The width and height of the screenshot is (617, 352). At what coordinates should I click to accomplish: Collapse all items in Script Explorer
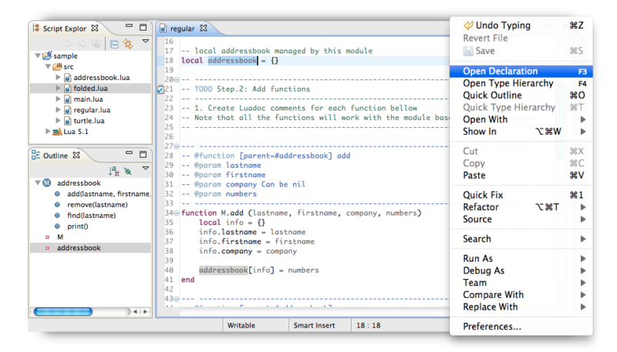point(114,44)
